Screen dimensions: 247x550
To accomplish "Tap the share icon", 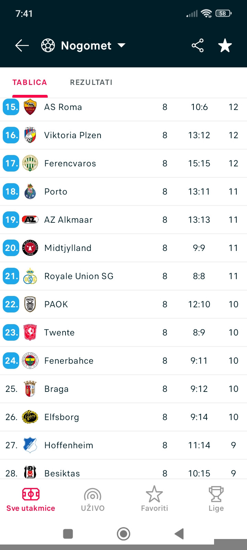I will pyautogui.click(x=198, y=45).
